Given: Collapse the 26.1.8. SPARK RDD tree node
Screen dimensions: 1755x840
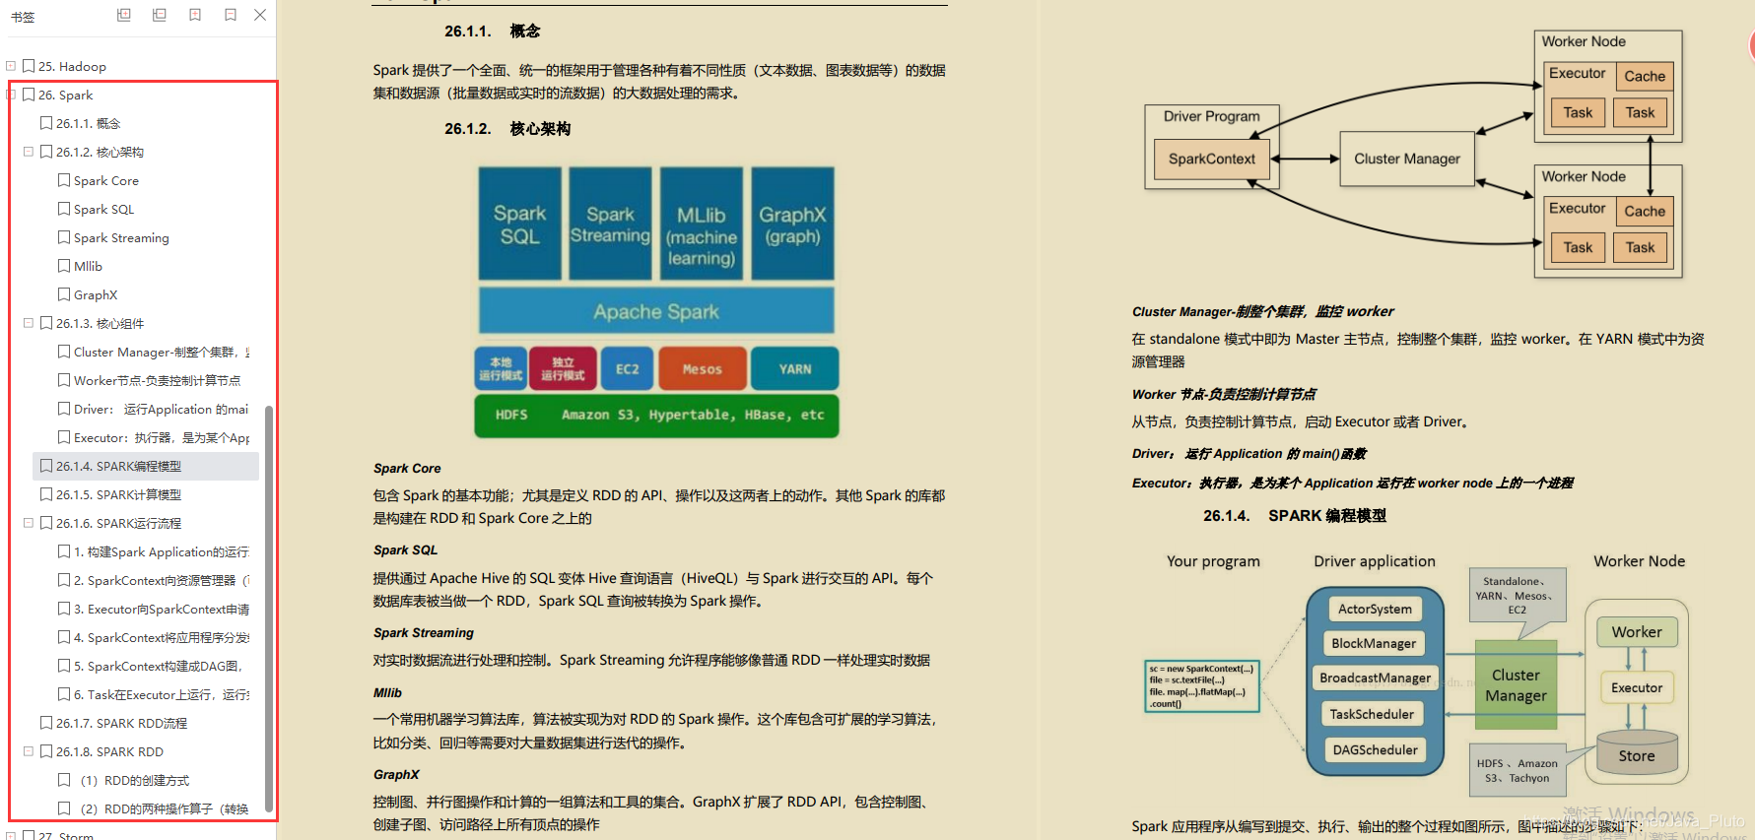Looking at the screenshot, I should click(x=29, y=751).
